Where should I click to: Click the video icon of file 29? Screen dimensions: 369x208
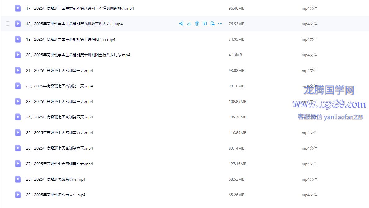(18, 195)
